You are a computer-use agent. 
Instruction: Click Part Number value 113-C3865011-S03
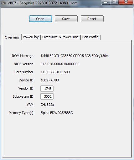[55, 72]
